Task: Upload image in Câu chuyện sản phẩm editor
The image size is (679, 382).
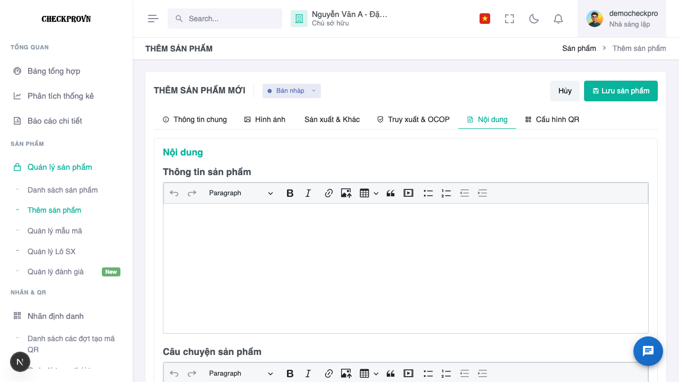Action: (346, 374)
